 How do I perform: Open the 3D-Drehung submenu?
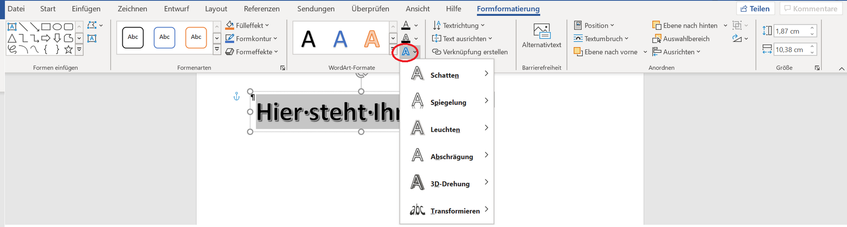pyautogui.click(x=447, y=183)
